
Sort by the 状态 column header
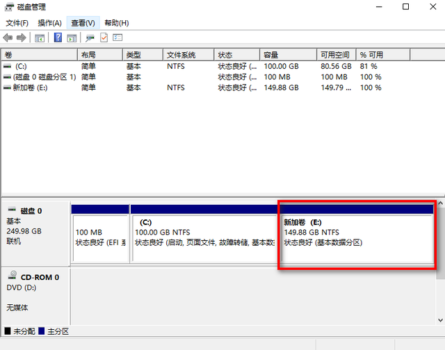pyautogui.click(x=236, y=55)
